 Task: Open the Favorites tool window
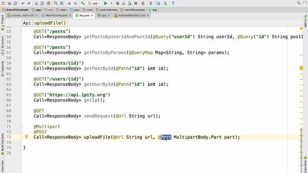pos(2,166)
